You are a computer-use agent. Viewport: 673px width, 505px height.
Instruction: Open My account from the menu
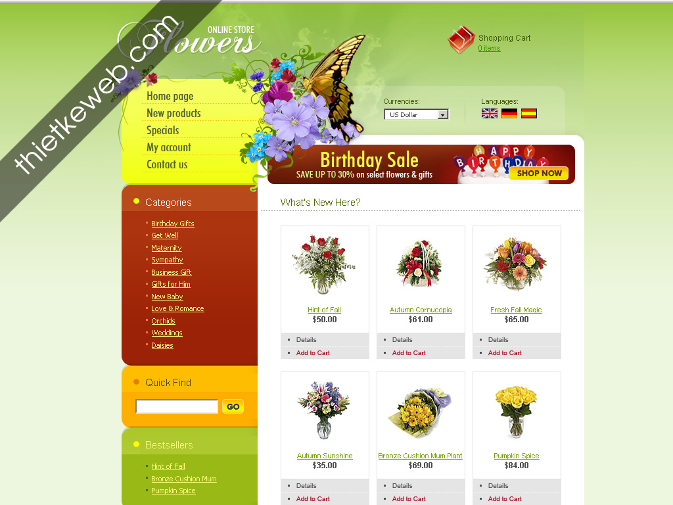click(169, 147)
